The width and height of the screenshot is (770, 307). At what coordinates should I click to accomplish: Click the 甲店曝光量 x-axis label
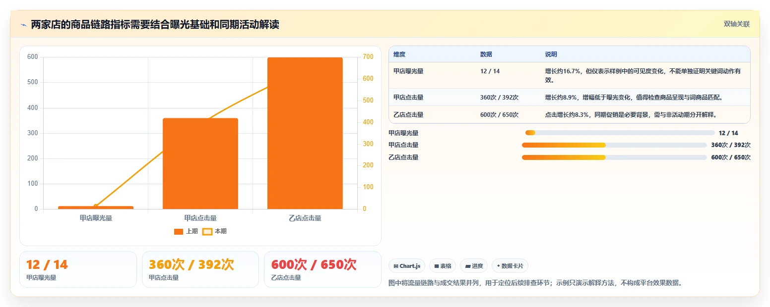[96, 218]
